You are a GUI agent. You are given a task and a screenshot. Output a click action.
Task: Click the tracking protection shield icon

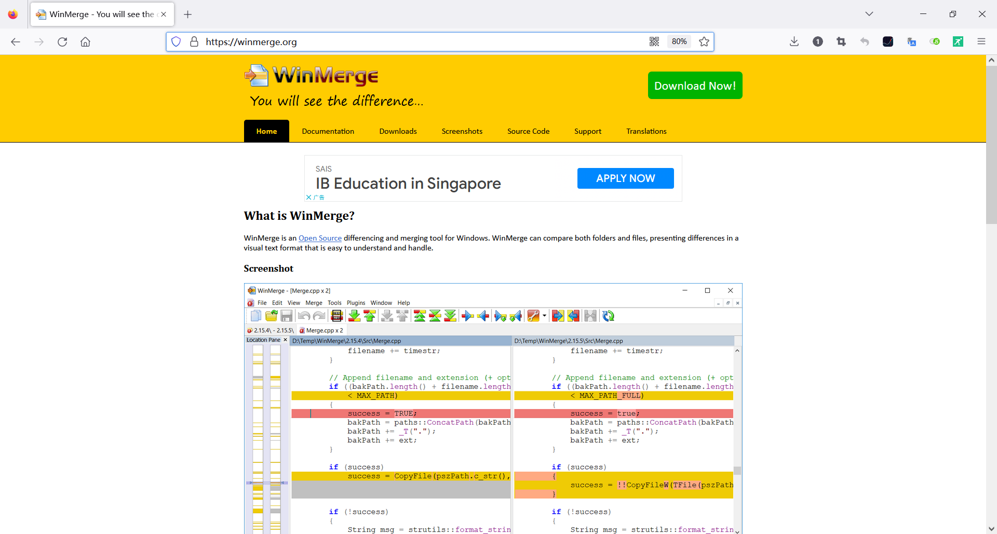click(176, 41)
